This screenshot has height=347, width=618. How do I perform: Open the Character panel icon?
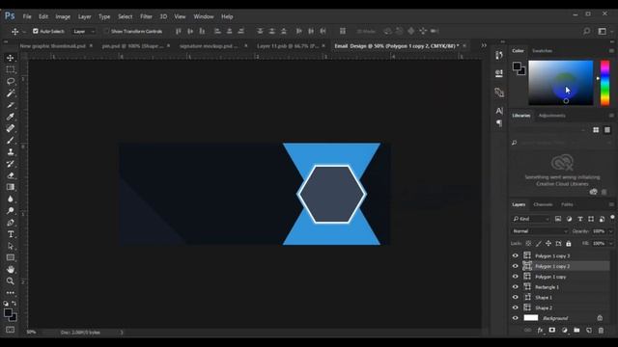499,111
